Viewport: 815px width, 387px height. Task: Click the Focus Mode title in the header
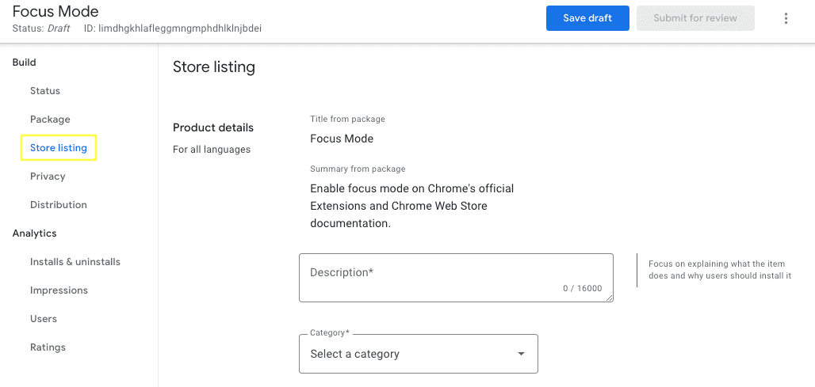tap(55, 12)
